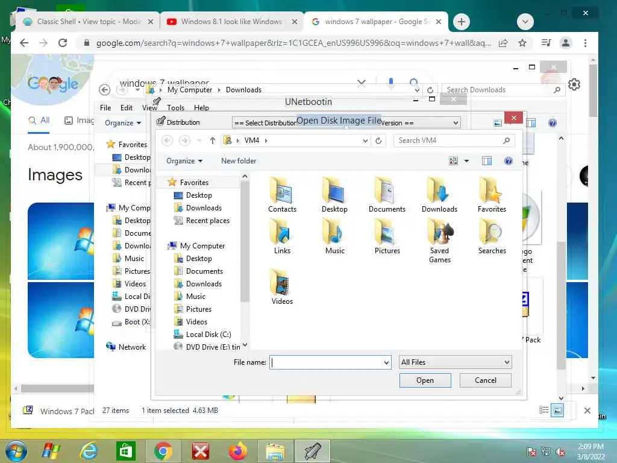Create a New folder in dialog

(239, 160)
